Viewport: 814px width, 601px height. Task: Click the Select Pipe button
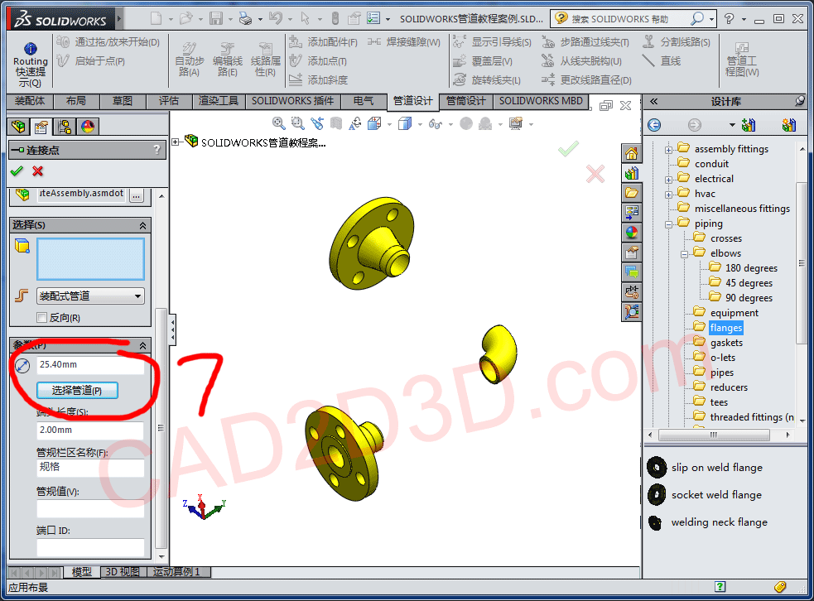click(x=77, y=390)
